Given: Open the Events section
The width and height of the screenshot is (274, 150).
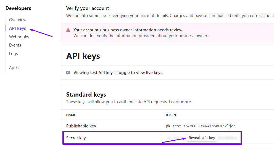Looking at the screenshot, I should click(x=15, y=45).
